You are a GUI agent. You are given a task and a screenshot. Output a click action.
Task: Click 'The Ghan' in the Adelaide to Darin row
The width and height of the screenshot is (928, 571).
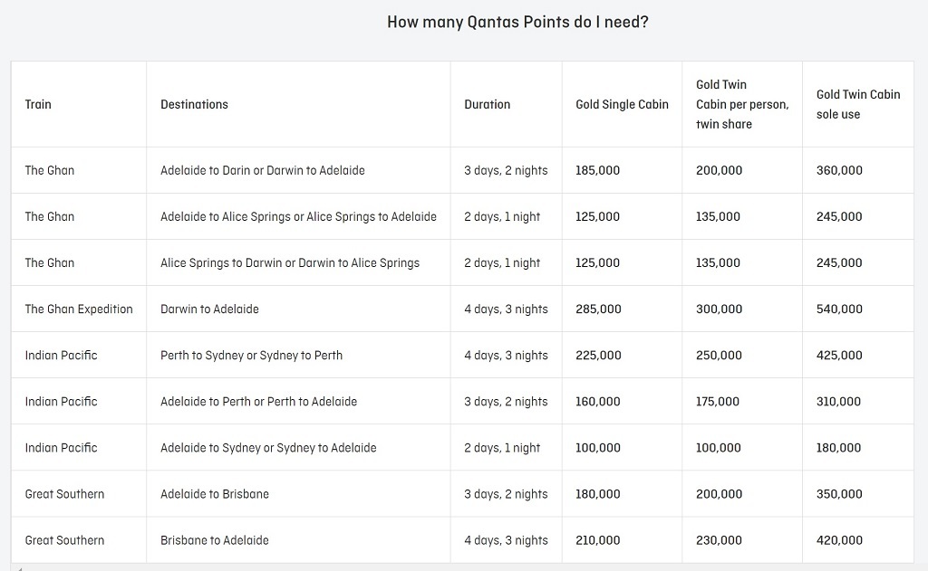click(x=50, y=170)
